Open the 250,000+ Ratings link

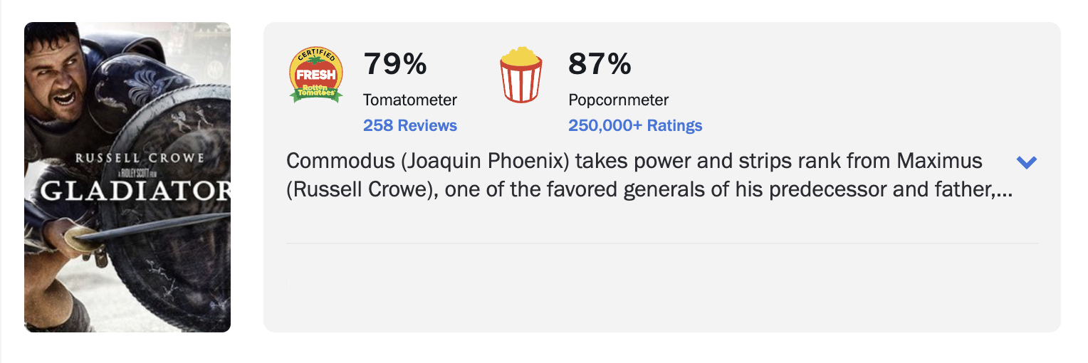click(635, 126)
